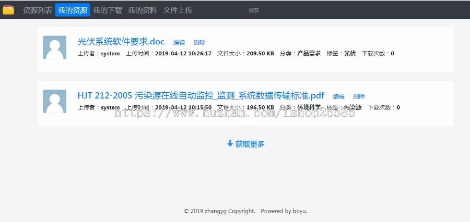
Task: Click 删除 for 光伏系统软件要求.doc
Action: (199, 43)
